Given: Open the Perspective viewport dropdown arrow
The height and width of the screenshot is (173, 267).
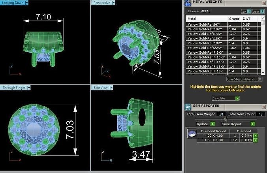Looking at the screenshot, I should click(114, 3).
